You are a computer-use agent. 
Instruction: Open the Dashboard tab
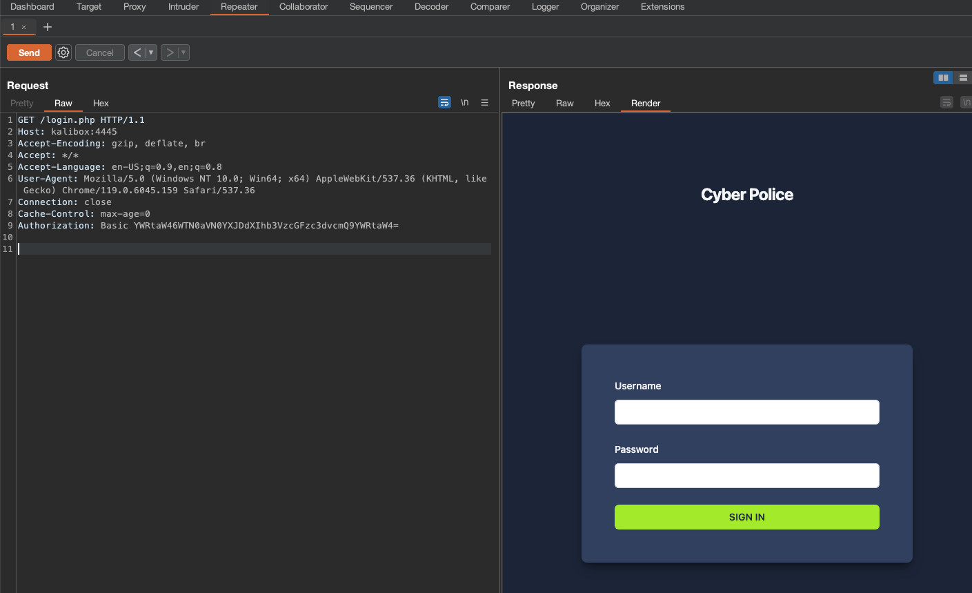pyautogui.click(x=32, y=7)
